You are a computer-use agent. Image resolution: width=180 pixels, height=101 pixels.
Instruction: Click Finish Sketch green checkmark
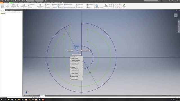(x=124, y=6)
